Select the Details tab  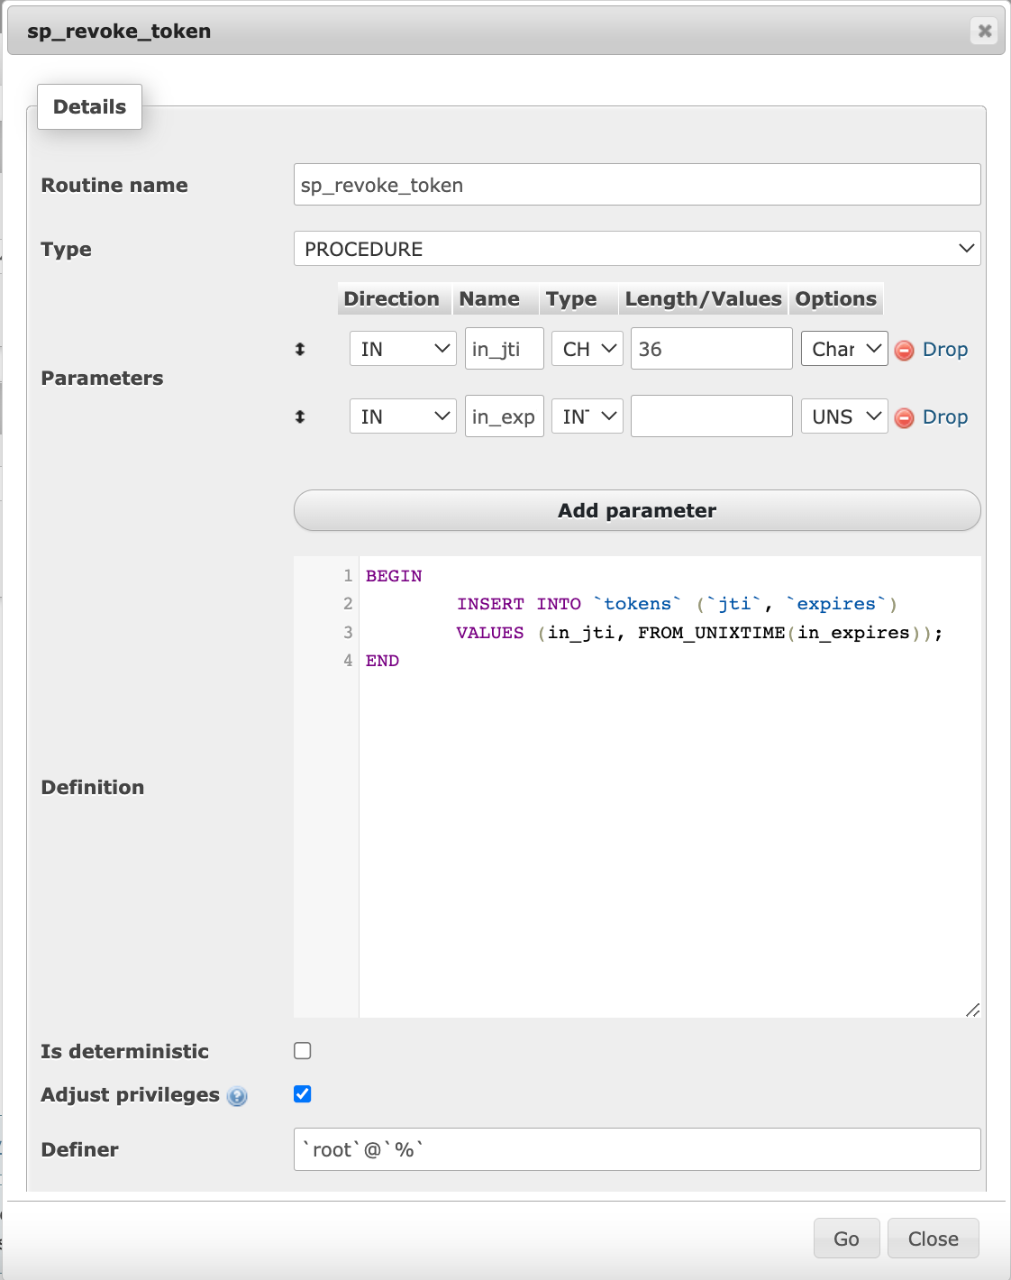pyautogui.click(x=89, y=106)
